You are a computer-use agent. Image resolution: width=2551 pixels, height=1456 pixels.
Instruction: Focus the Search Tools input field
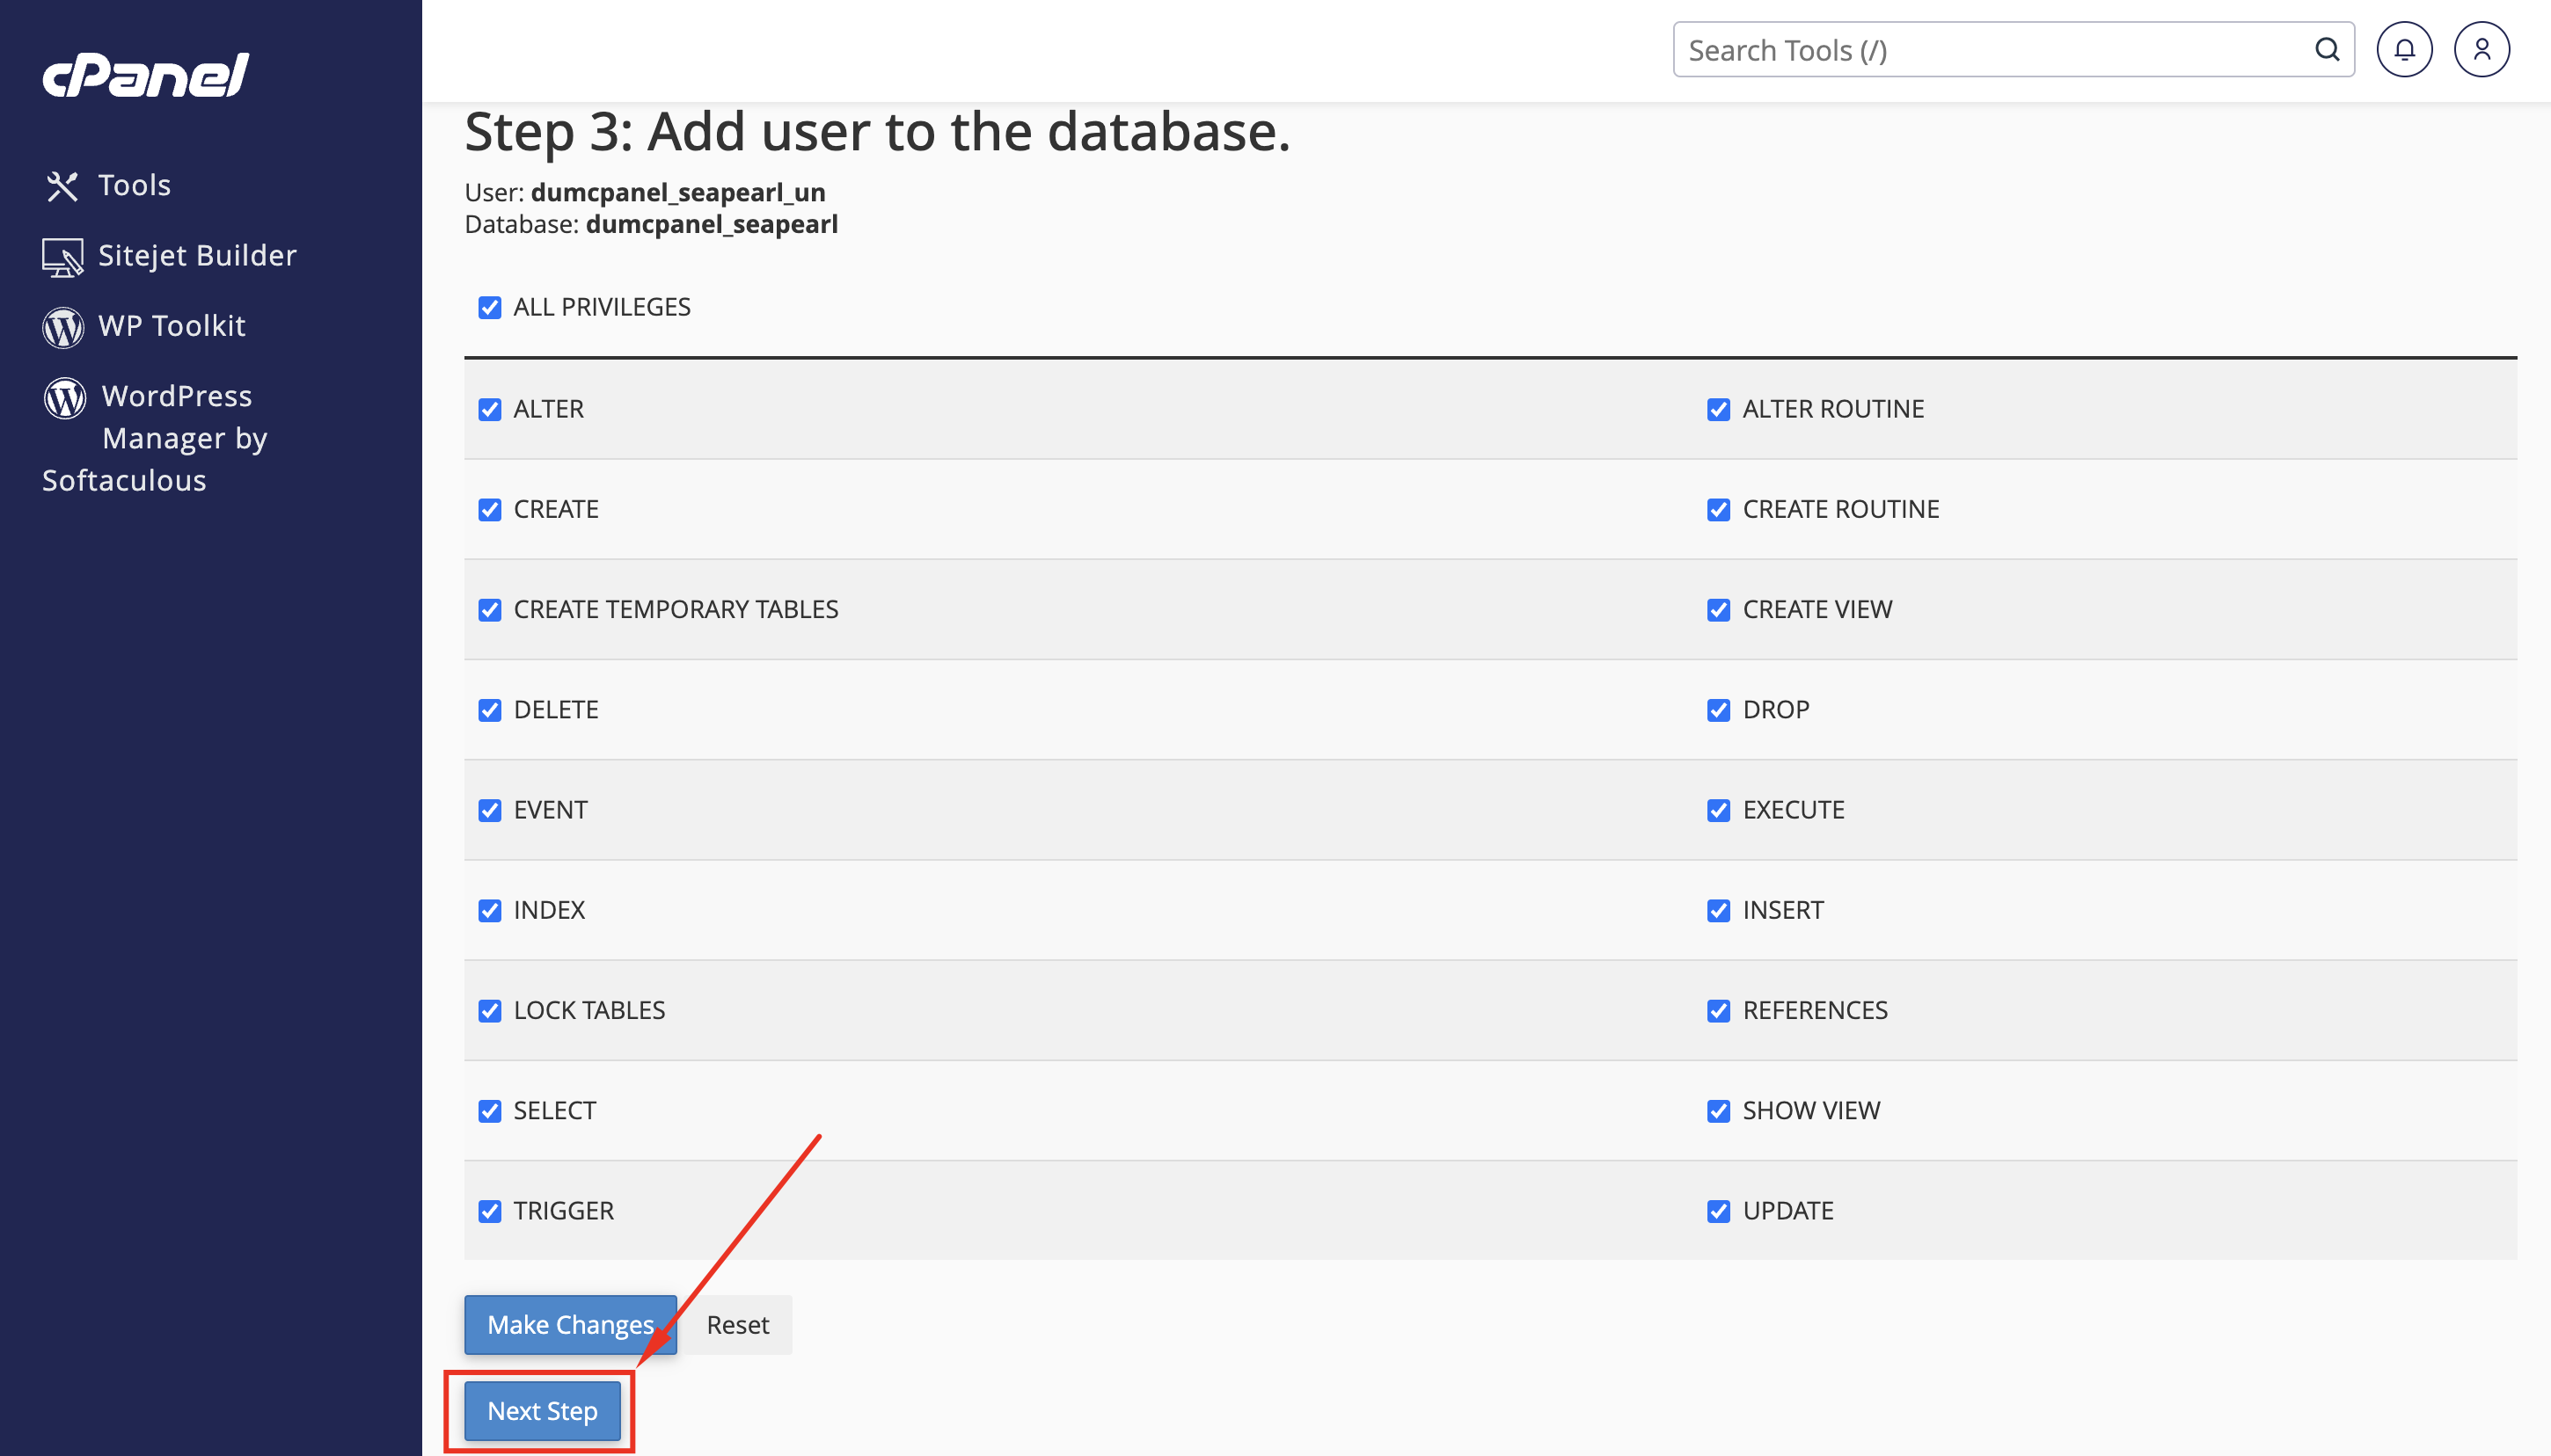coord(1996,49)
